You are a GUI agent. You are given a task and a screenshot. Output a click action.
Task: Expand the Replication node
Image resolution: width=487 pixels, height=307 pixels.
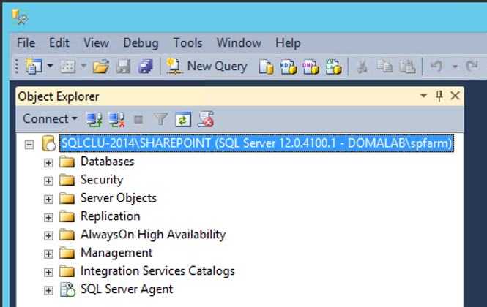tap(48, 217)
